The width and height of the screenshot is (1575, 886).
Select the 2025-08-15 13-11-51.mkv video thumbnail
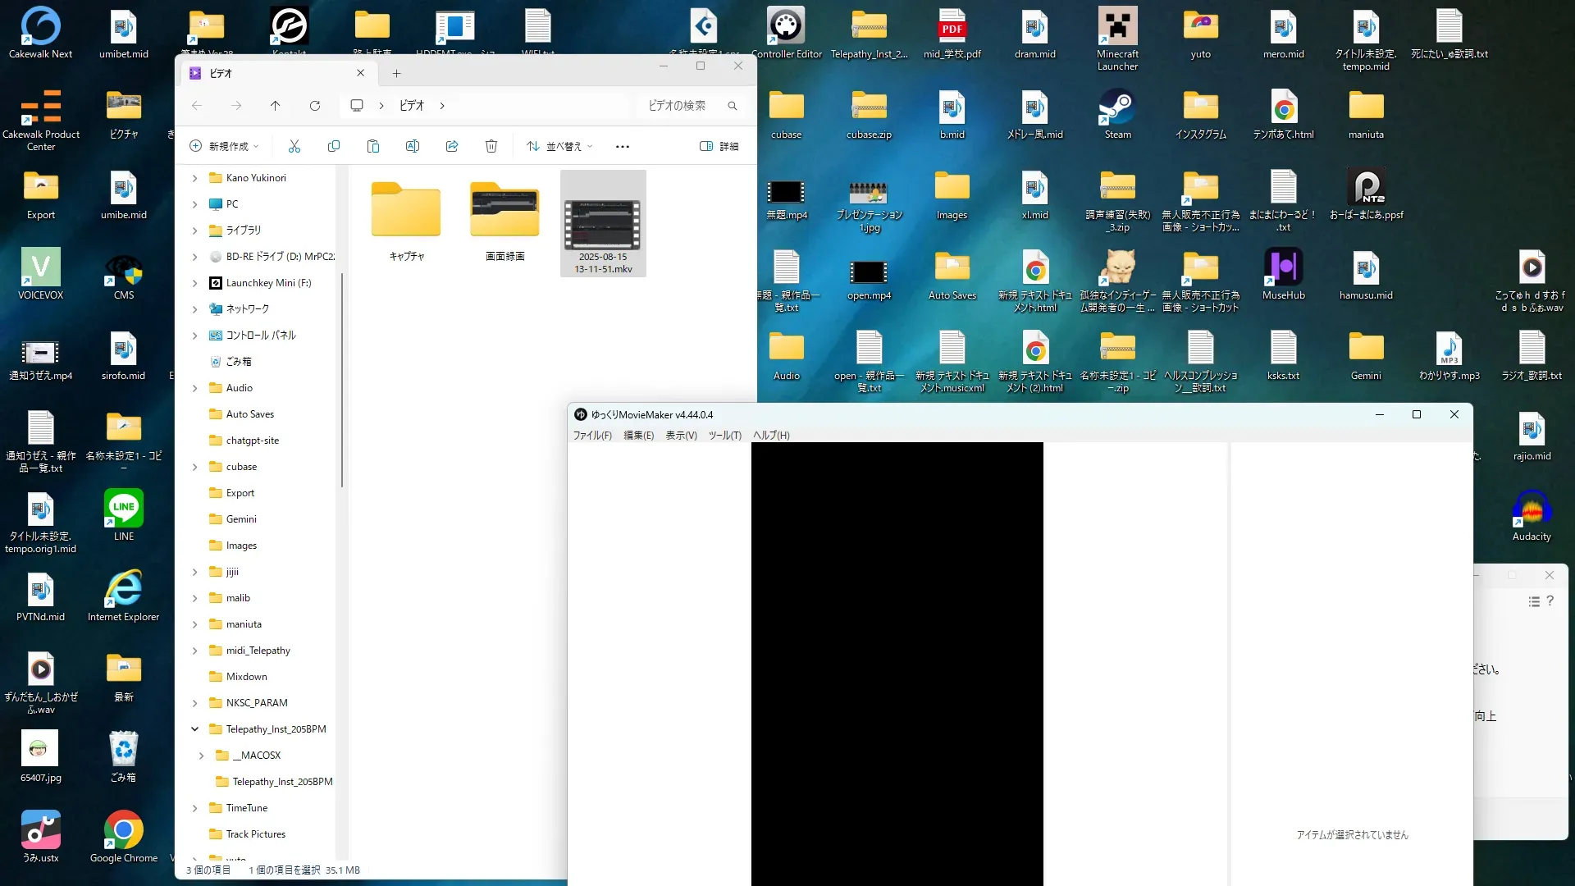click(x=603, y=223)
